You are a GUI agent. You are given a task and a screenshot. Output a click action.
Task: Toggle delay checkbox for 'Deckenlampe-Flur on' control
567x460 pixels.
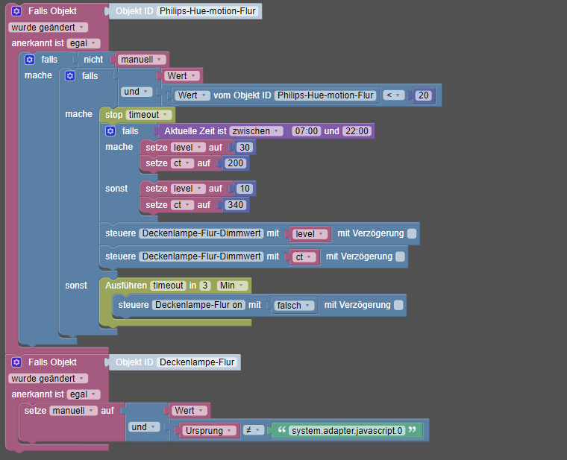coord(398,305)
